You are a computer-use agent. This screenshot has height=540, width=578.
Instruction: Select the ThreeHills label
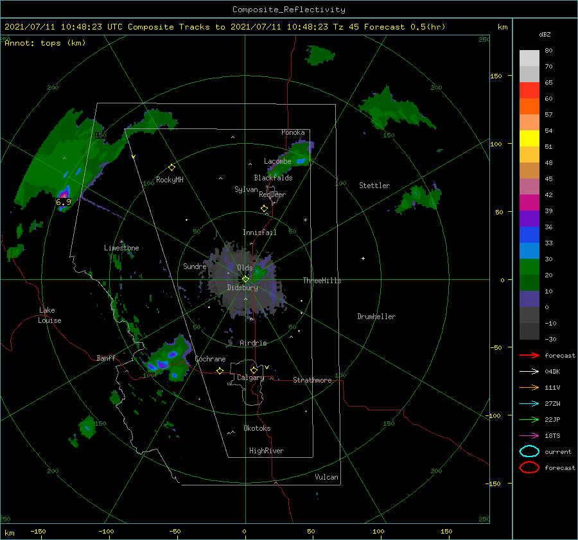pyautogui.click(x=322, y=281)
